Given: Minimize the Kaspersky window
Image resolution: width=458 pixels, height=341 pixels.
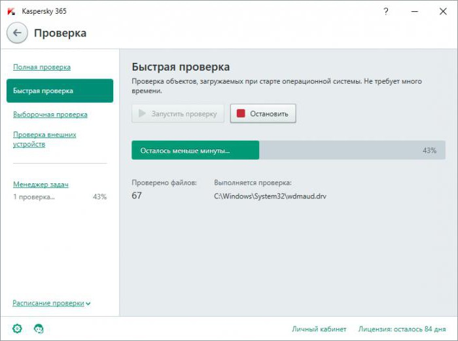Looking at the screenshot, I should pos(415,12).
